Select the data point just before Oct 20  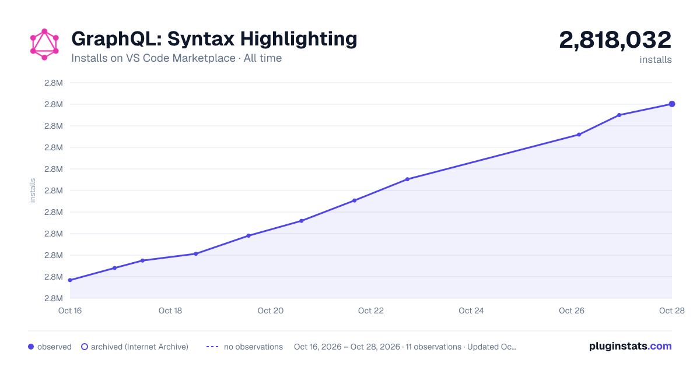(249, 235)
